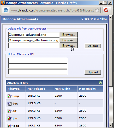Viewport: 114px width, 128px height.
Task: Upload files from your computer
Action: coord(93,46)
